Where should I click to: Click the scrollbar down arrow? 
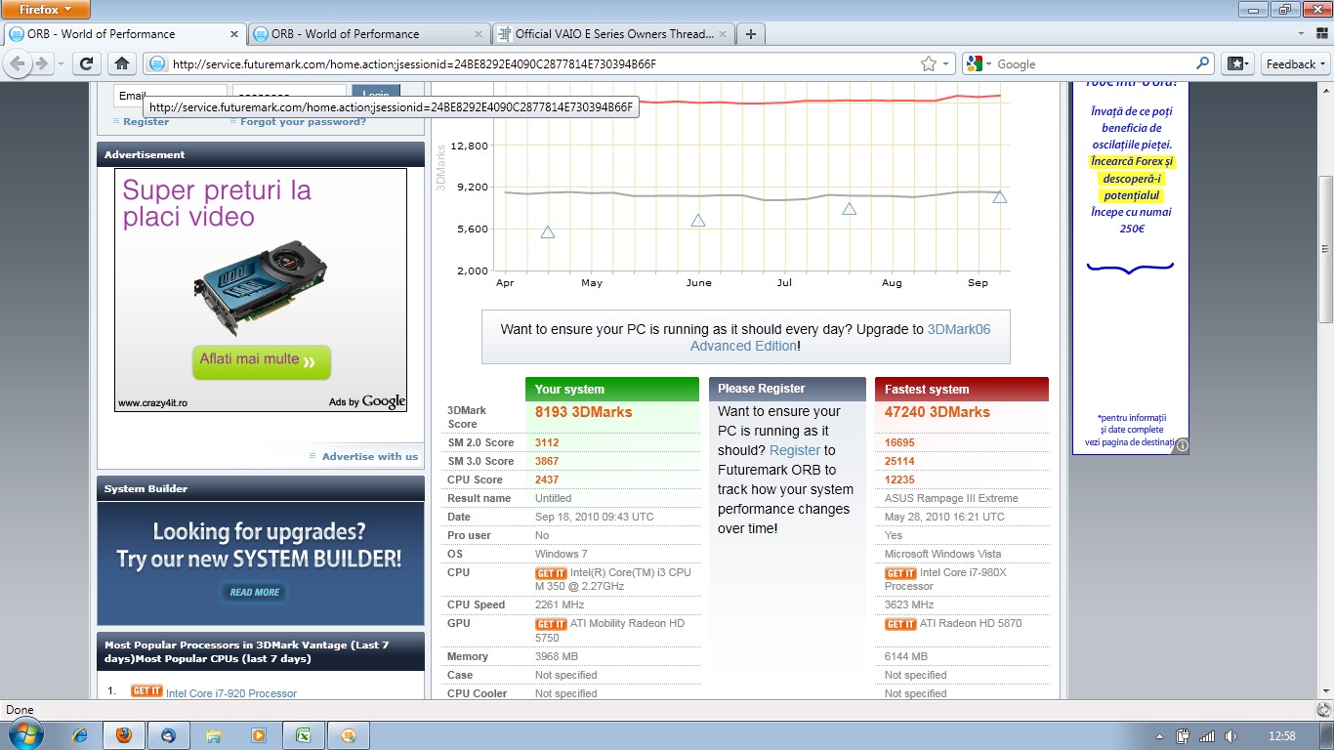point(1325,689)
